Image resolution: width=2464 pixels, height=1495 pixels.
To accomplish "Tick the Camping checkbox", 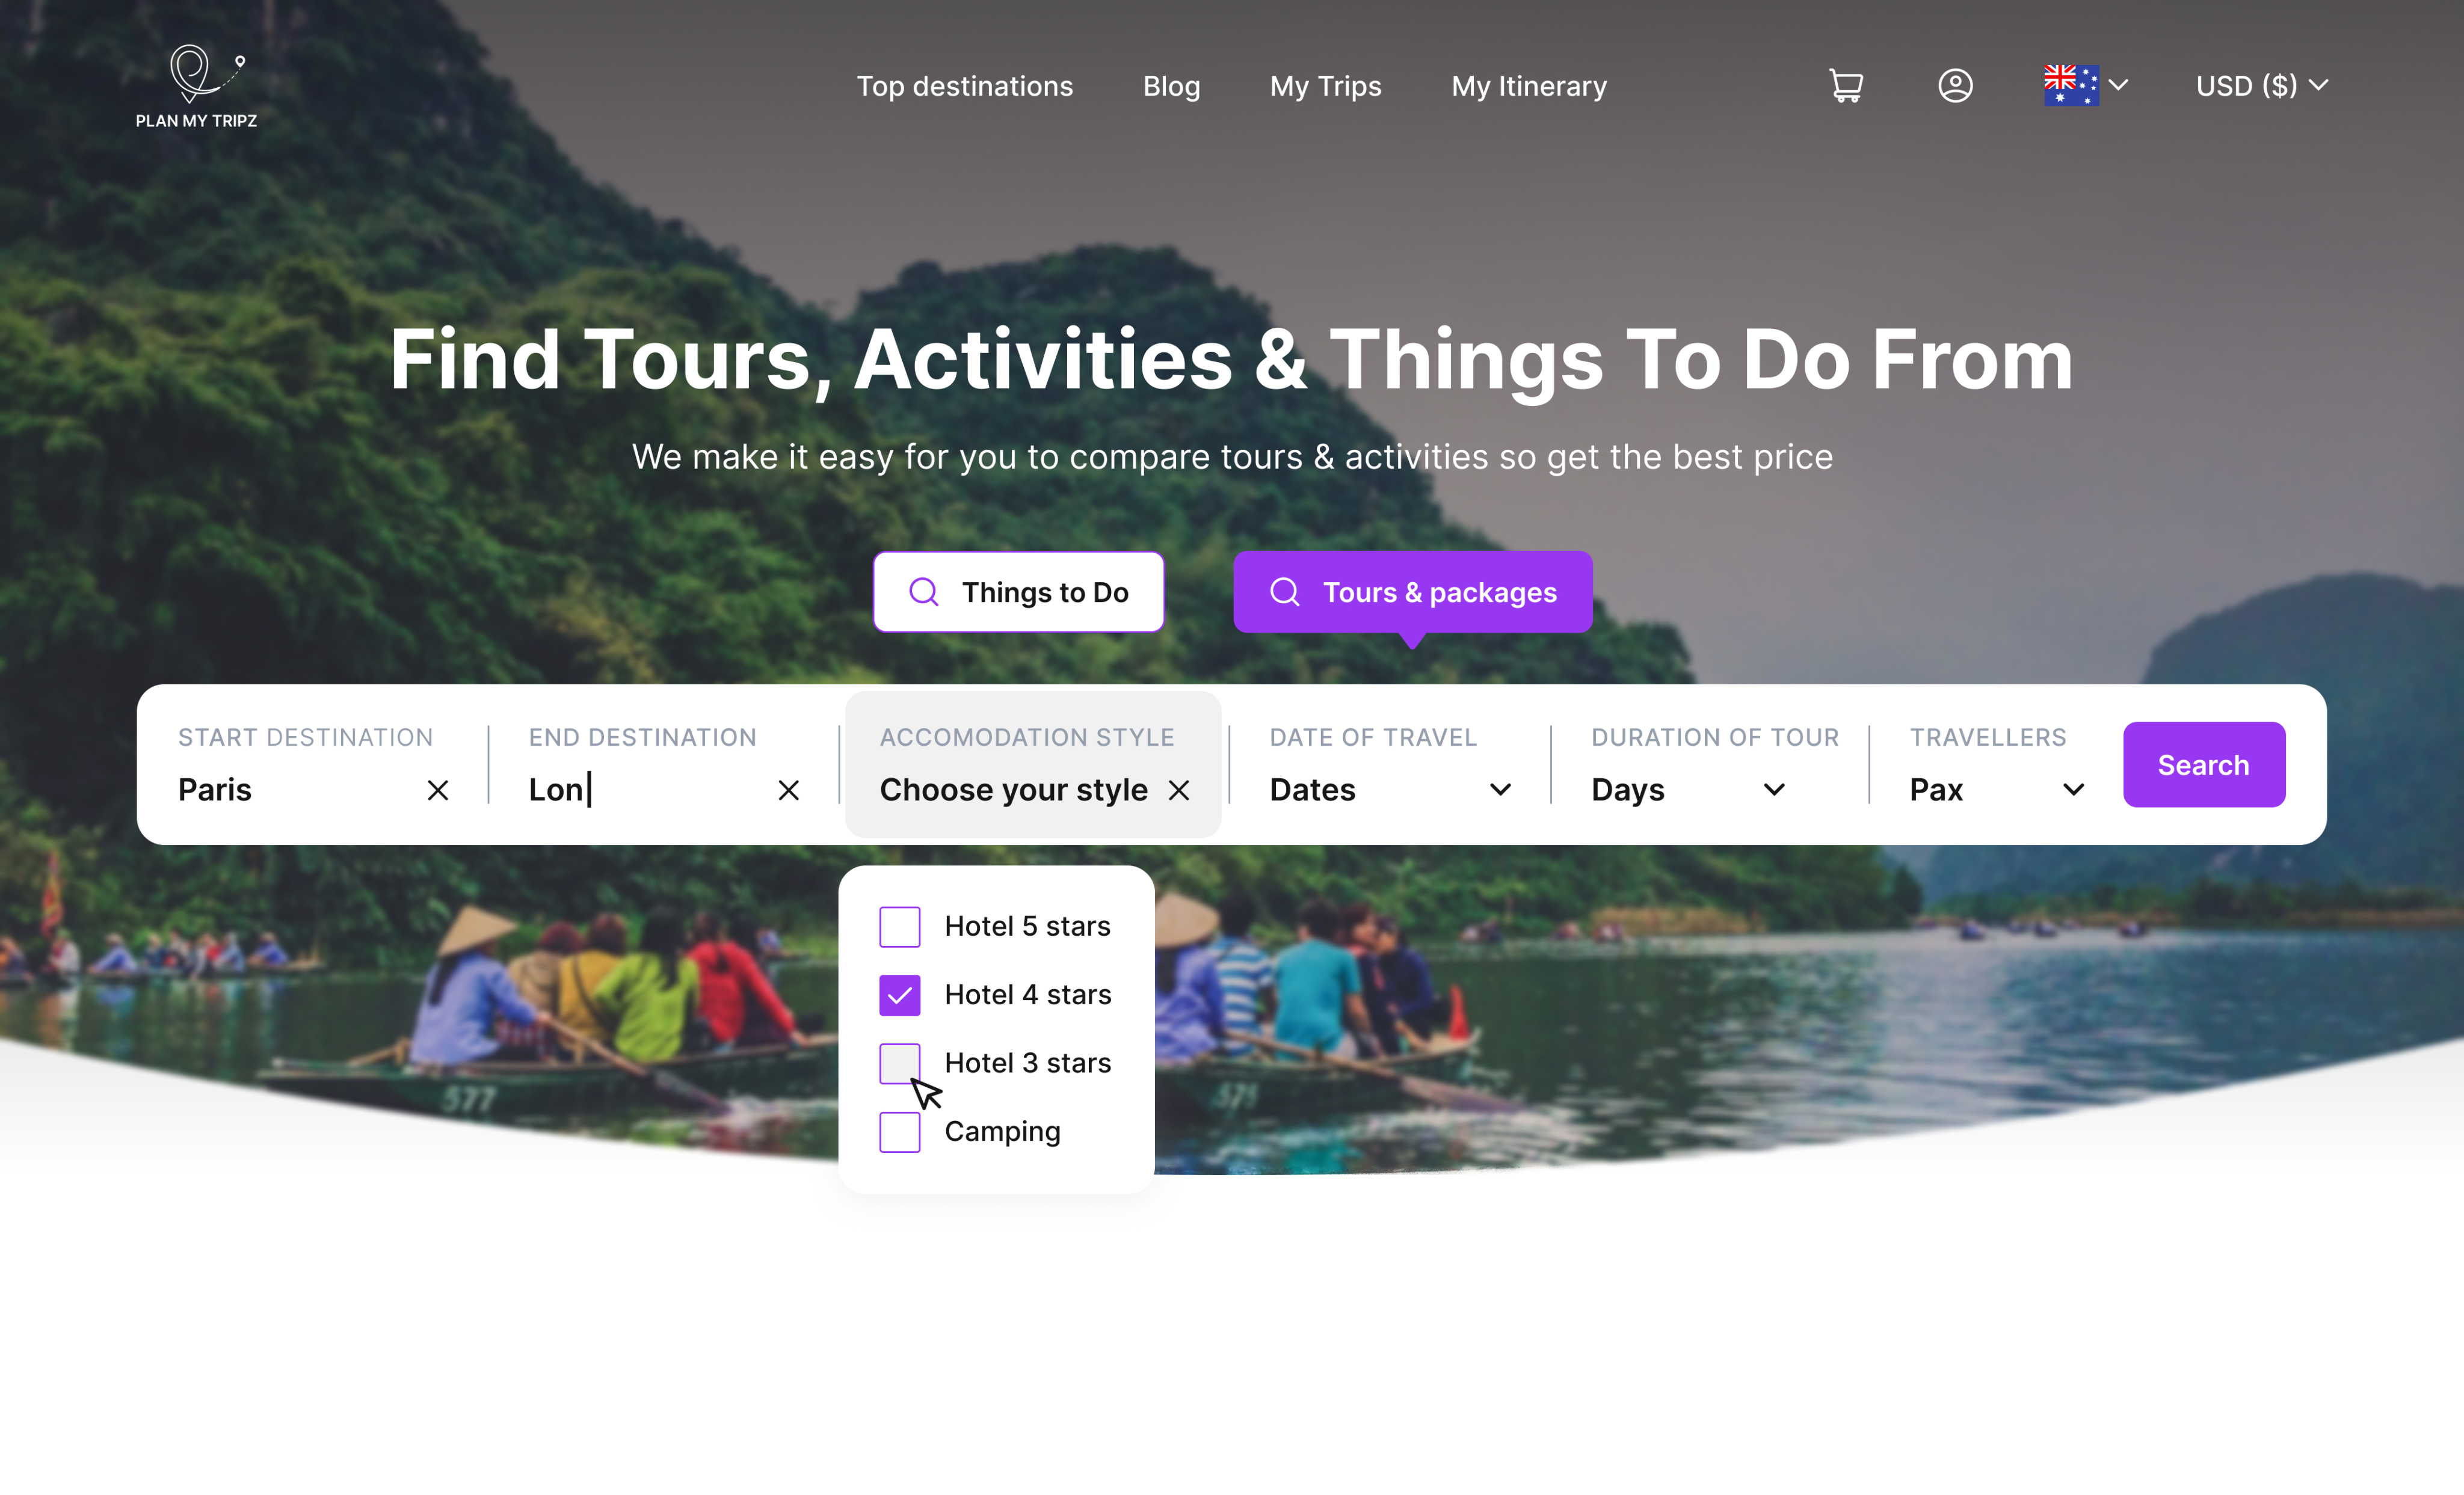I will tap(900, 1132).
